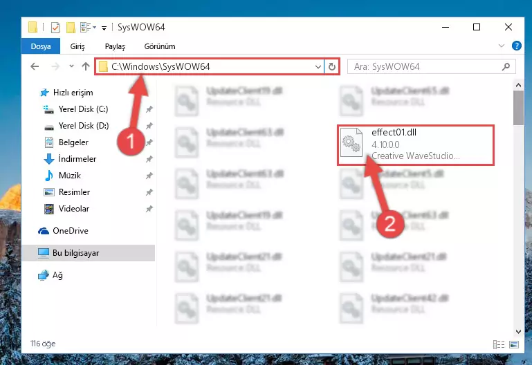This screenshot has width=532, height=365.
Task: Close the SysWOW64 window
Action: 508,27
